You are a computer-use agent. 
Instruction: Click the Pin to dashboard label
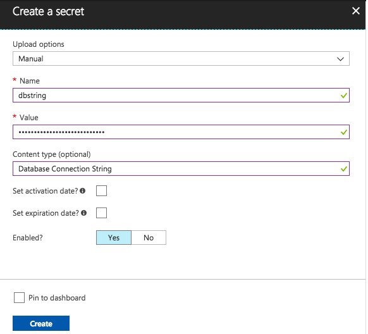click(57, 297)
